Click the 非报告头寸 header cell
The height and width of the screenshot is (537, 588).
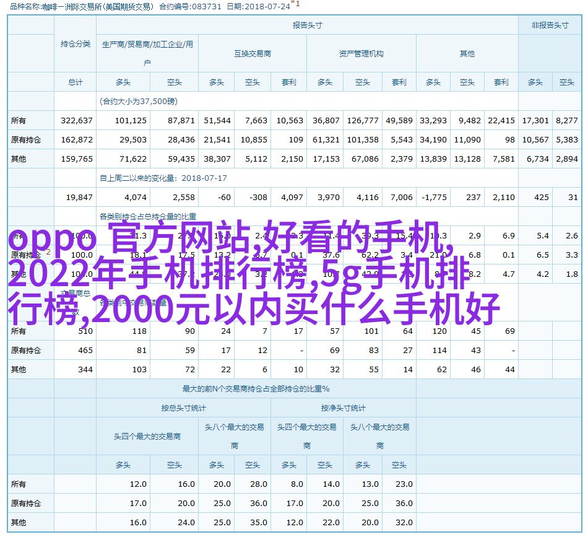[x=550, y=25]
